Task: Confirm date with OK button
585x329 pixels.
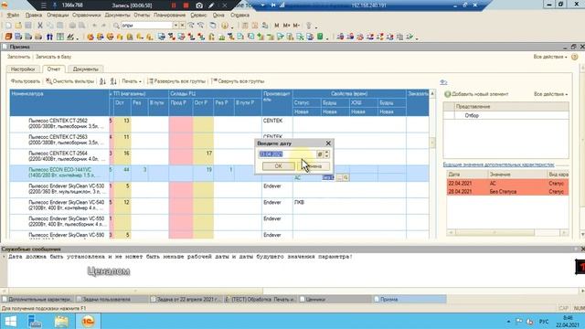Action: coord(278,166)
